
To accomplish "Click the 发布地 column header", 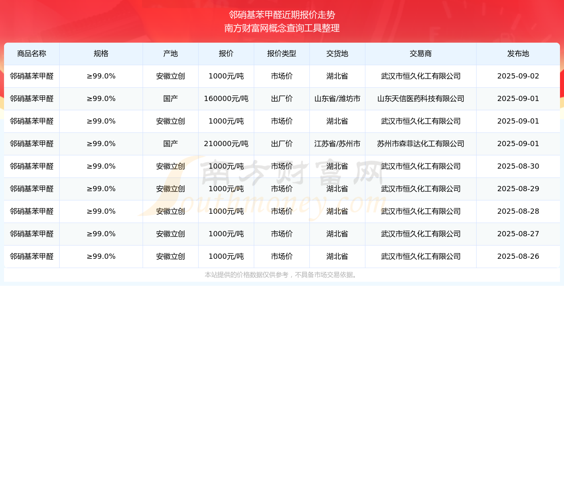I will click(518, 54).
